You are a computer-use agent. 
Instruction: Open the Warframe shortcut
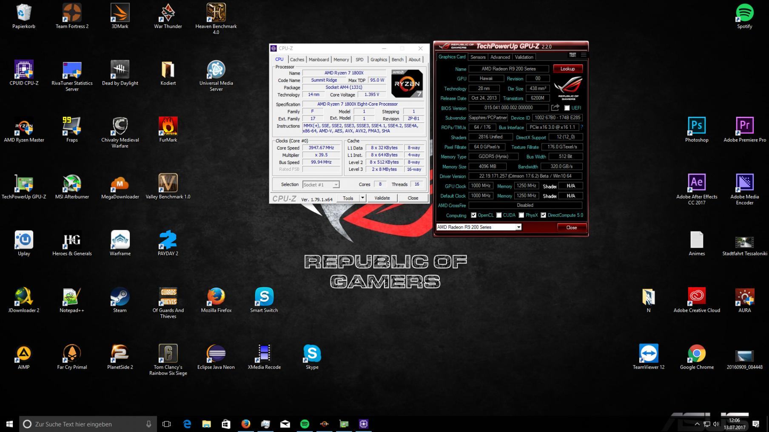tap(120, 244)
